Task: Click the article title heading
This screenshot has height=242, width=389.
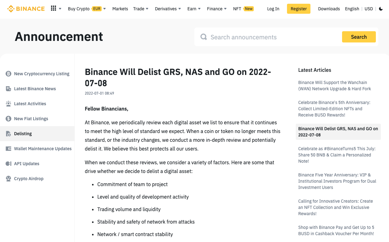Action: point(178,77)
